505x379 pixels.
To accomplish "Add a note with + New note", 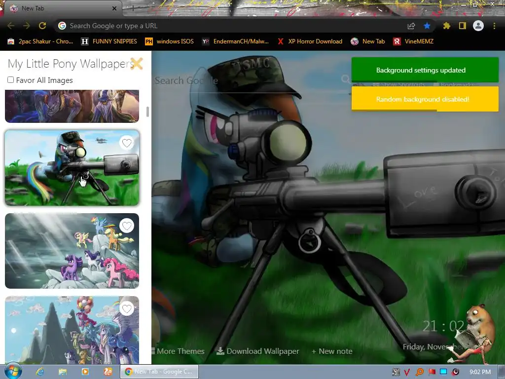I will (x=332, y=351).
